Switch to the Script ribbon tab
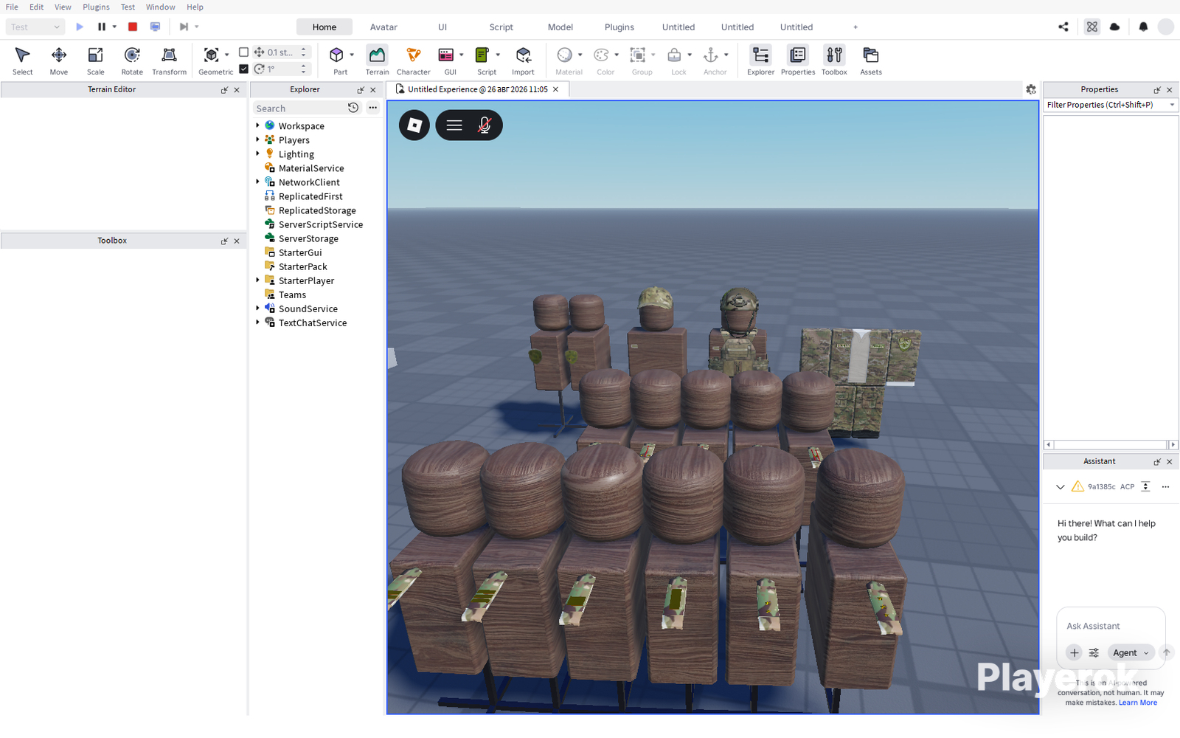The height and width of the screenshot is (738, 1180). point(502,27)
